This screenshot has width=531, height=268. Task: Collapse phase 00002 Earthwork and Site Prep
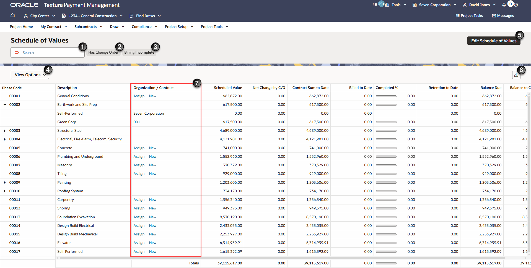pos(5,105)
